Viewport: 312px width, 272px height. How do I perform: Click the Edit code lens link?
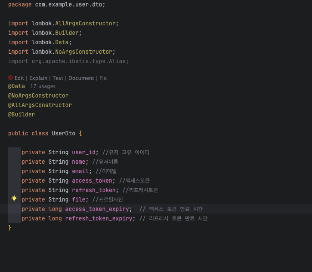19,78
